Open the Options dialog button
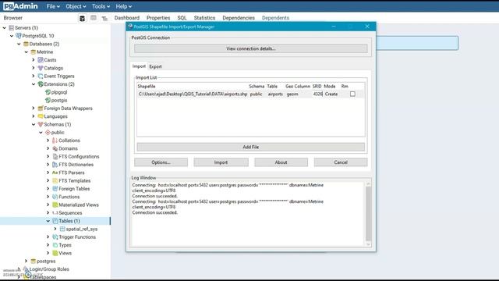This screenshot has width=499, height=281. [x=161, y=162]
